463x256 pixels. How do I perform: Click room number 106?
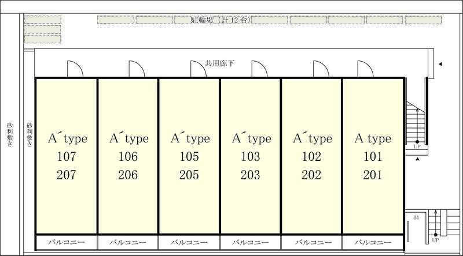click(x=128, y=157)
